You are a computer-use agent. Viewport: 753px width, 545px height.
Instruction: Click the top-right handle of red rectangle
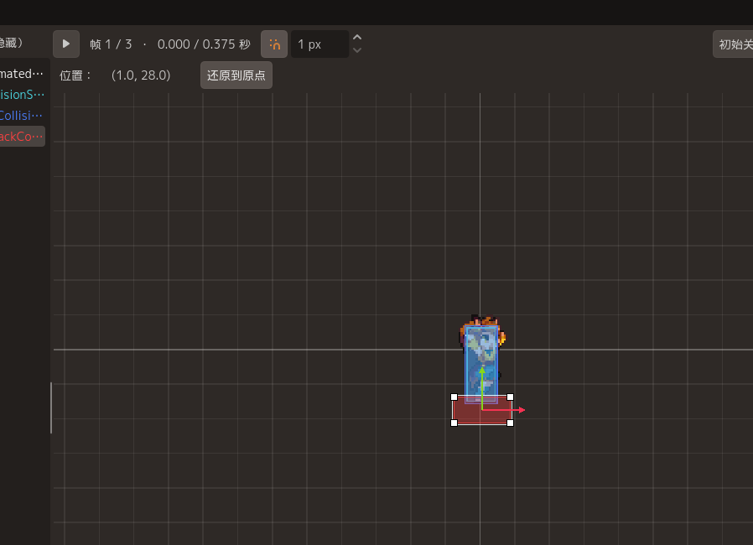[510, 397]
